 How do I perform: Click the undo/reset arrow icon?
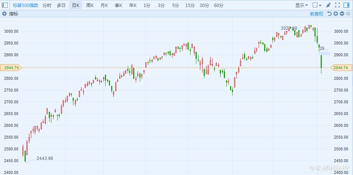pos(329,14)
